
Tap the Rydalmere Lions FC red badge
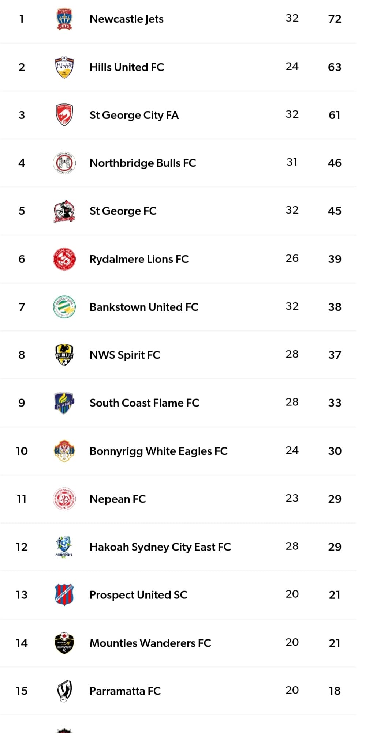tap(64, 259)
